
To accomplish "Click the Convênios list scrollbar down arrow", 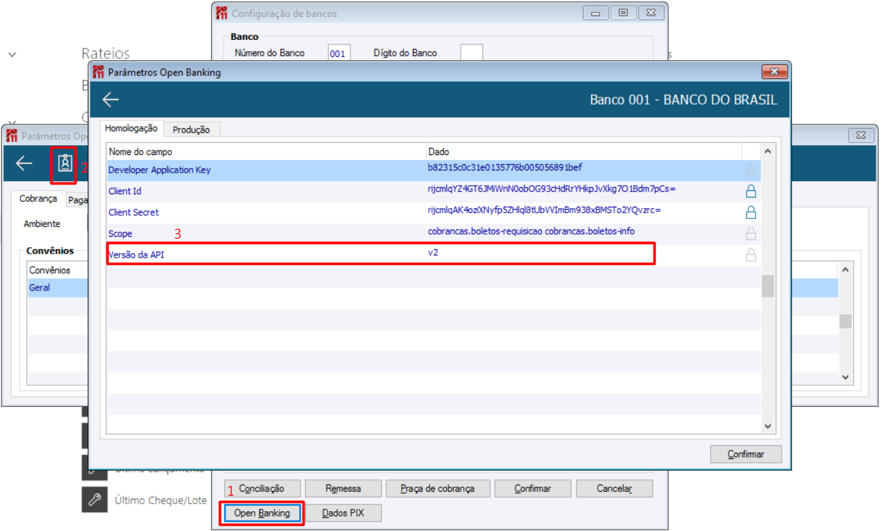I will (845, 377).
